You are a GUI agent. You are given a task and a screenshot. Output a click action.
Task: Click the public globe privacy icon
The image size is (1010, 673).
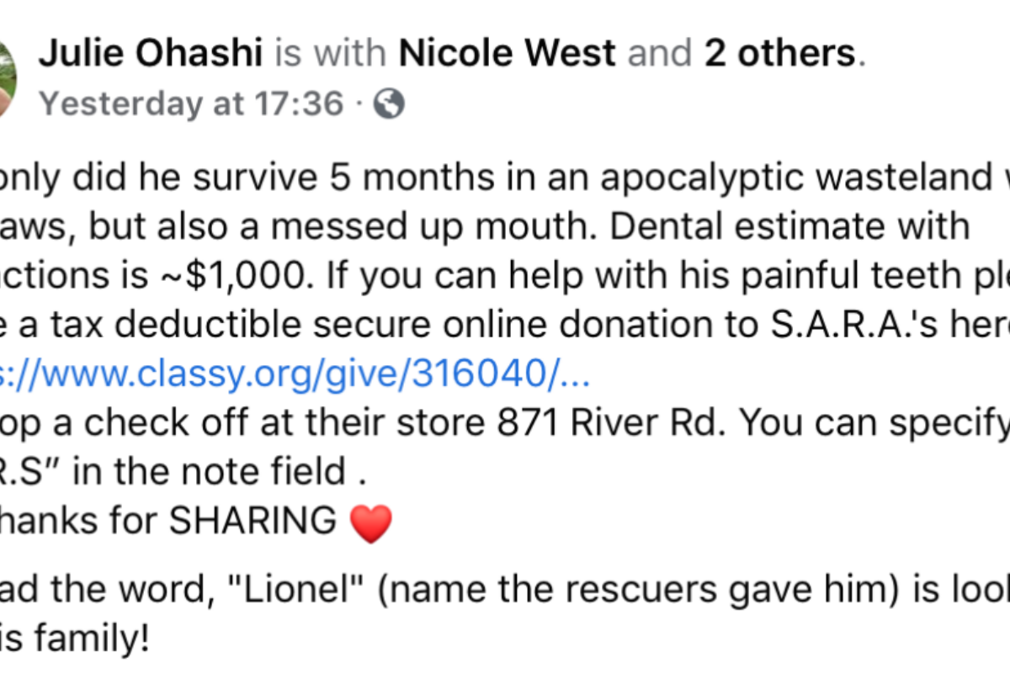pyautogui.click(x=389, y=103)
